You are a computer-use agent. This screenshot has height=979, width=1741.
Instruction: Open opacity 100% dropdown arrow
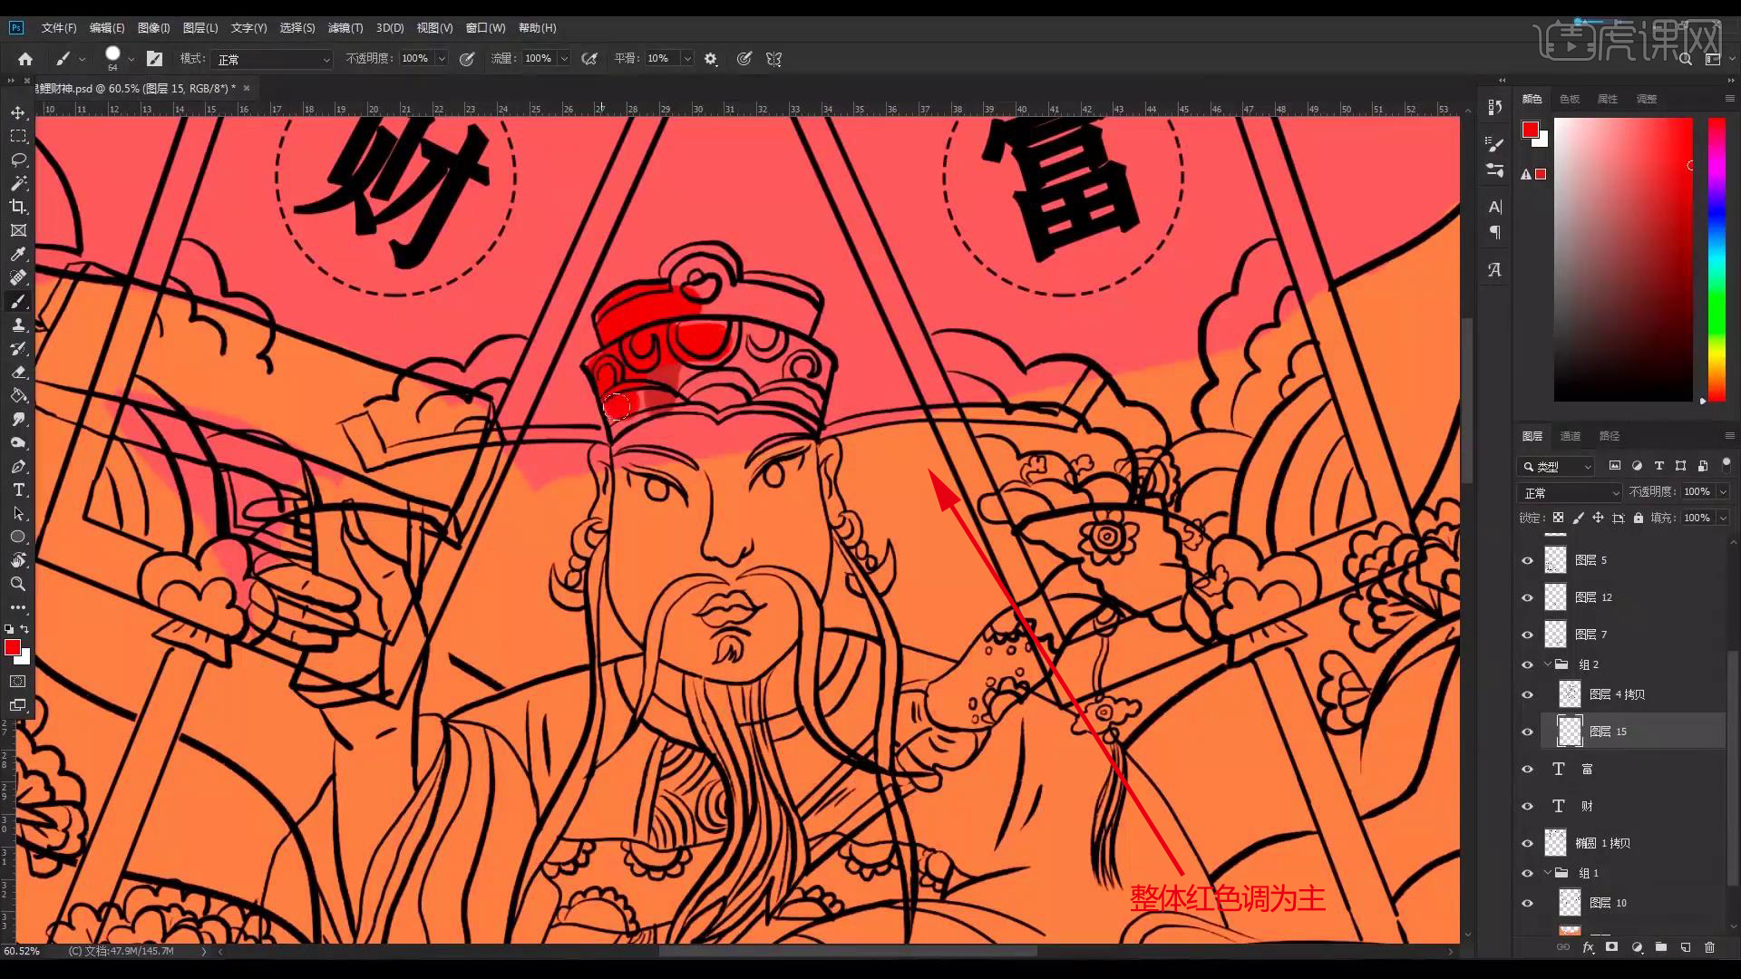(442, 59)
